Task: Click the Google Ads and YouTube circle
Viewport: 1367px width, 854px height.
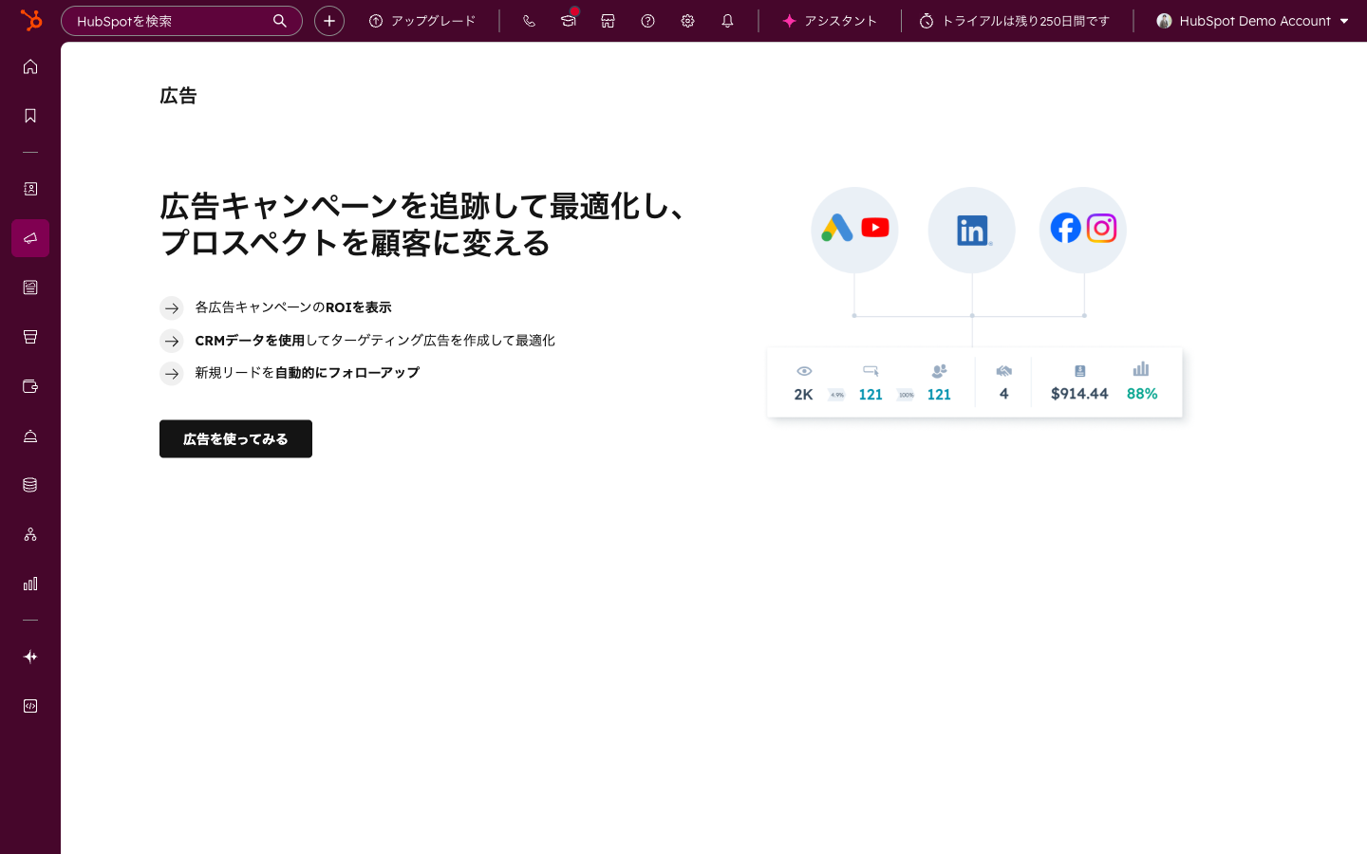Action: click(854, 230)
